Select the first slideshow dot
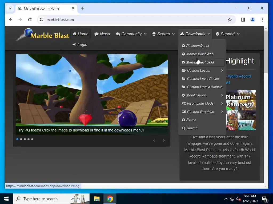 coord(17,139)
